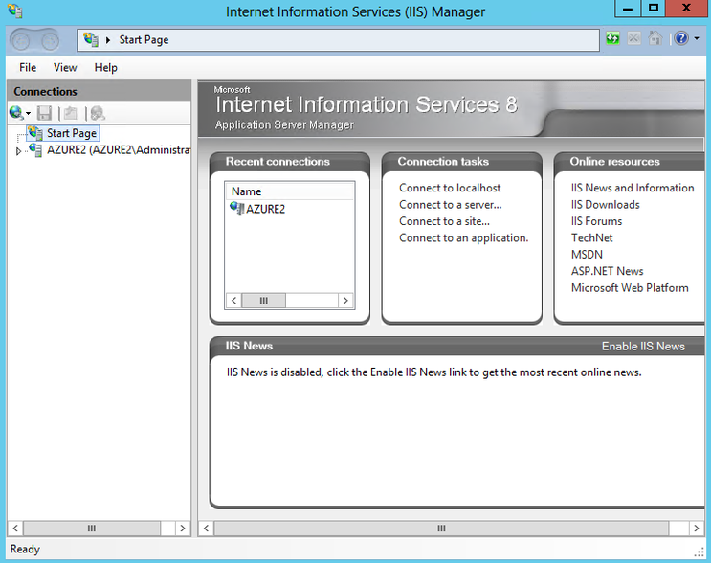This screenshot has height=563, width=711.
Task: Expand the AZURE2 server tree node
Action: pyautogui.click(x=18, y=151)
